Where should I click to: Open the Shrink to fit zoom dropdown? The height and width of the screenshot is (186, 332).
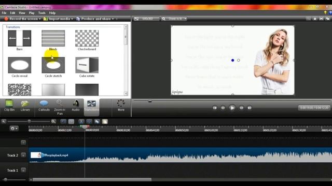pyautogui.click(x=174, y=19)
